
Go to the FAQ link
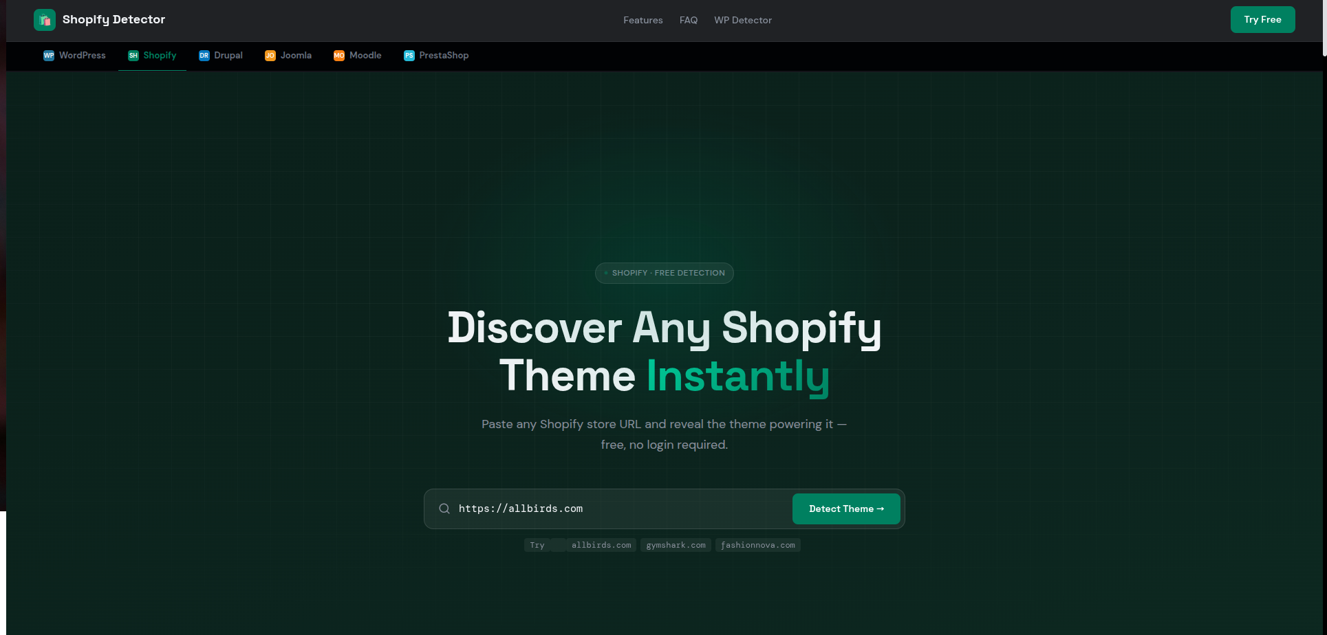tap(689, 21)
